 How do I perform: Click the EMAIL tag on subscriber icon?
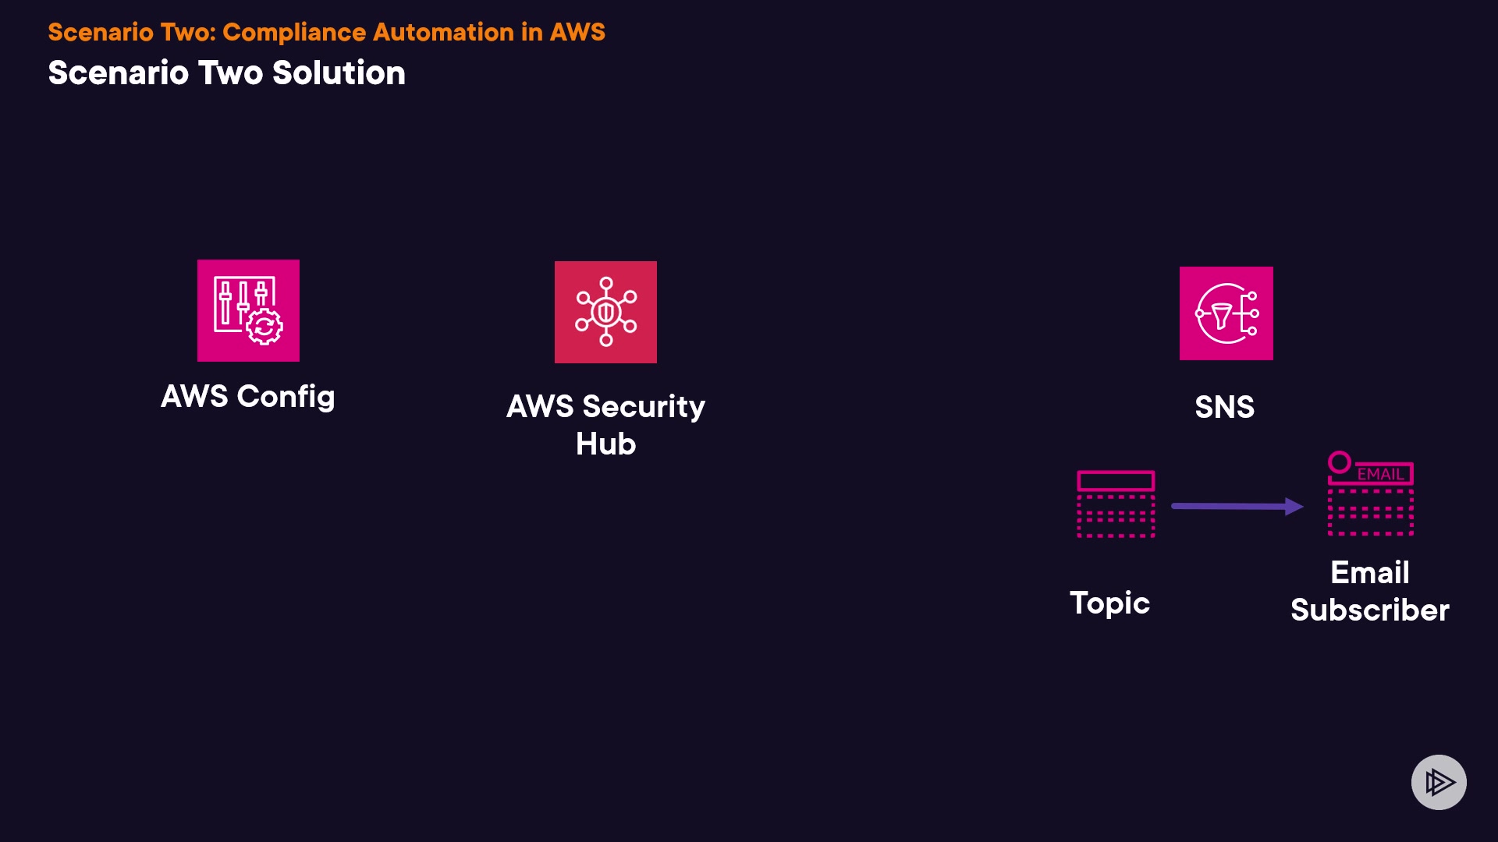(x=1381, y=474)
